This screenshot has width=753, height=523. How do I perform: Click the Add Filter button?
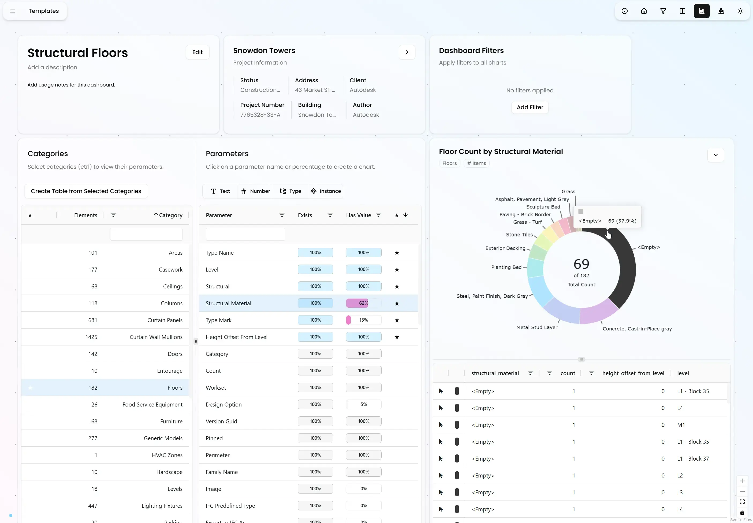[530, 107]
